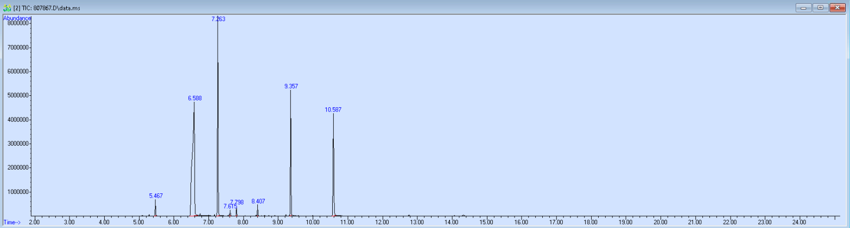
Task: Click the 15.00 time axis value
Action: click(486, 222)
